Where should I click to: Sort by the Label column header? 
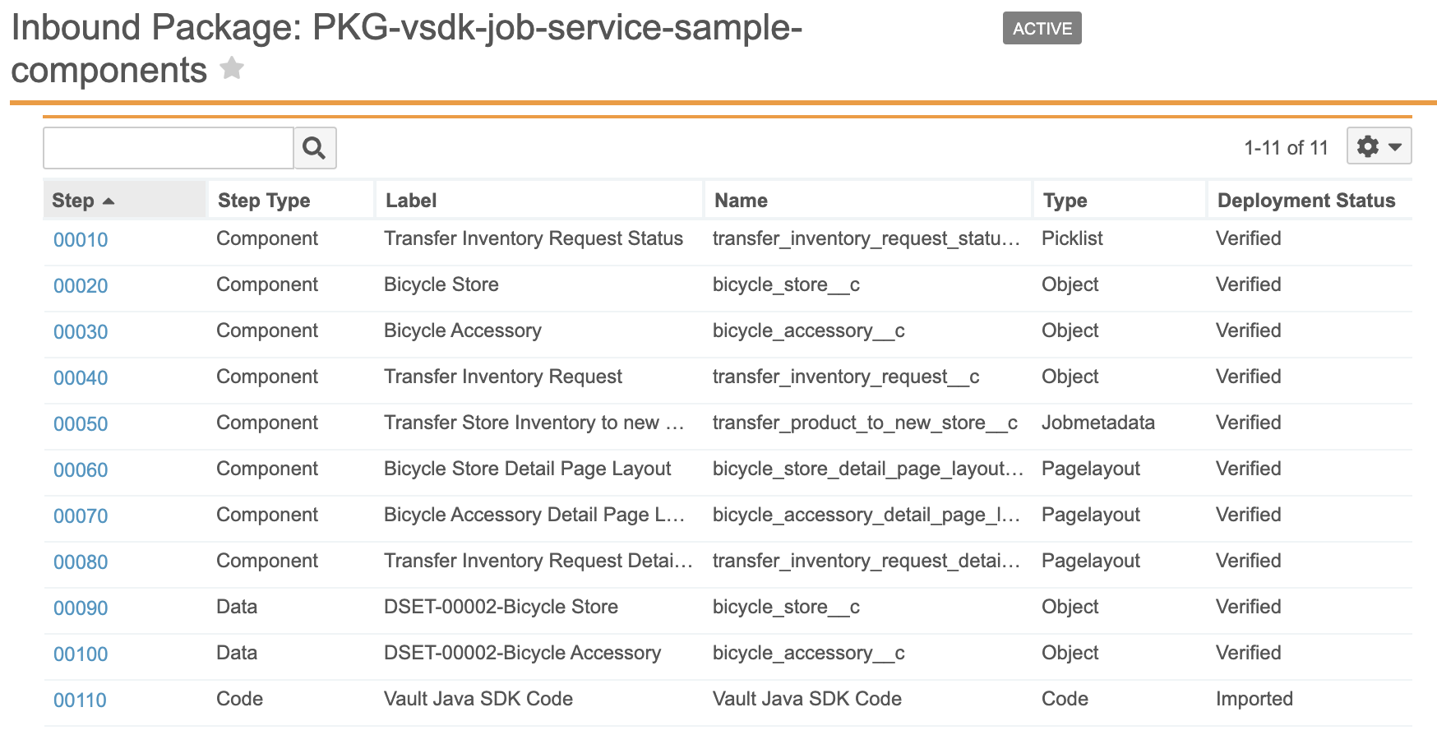[539, 200]
